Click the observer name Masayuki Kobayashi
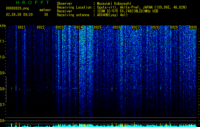 click(x=114, y=3)
